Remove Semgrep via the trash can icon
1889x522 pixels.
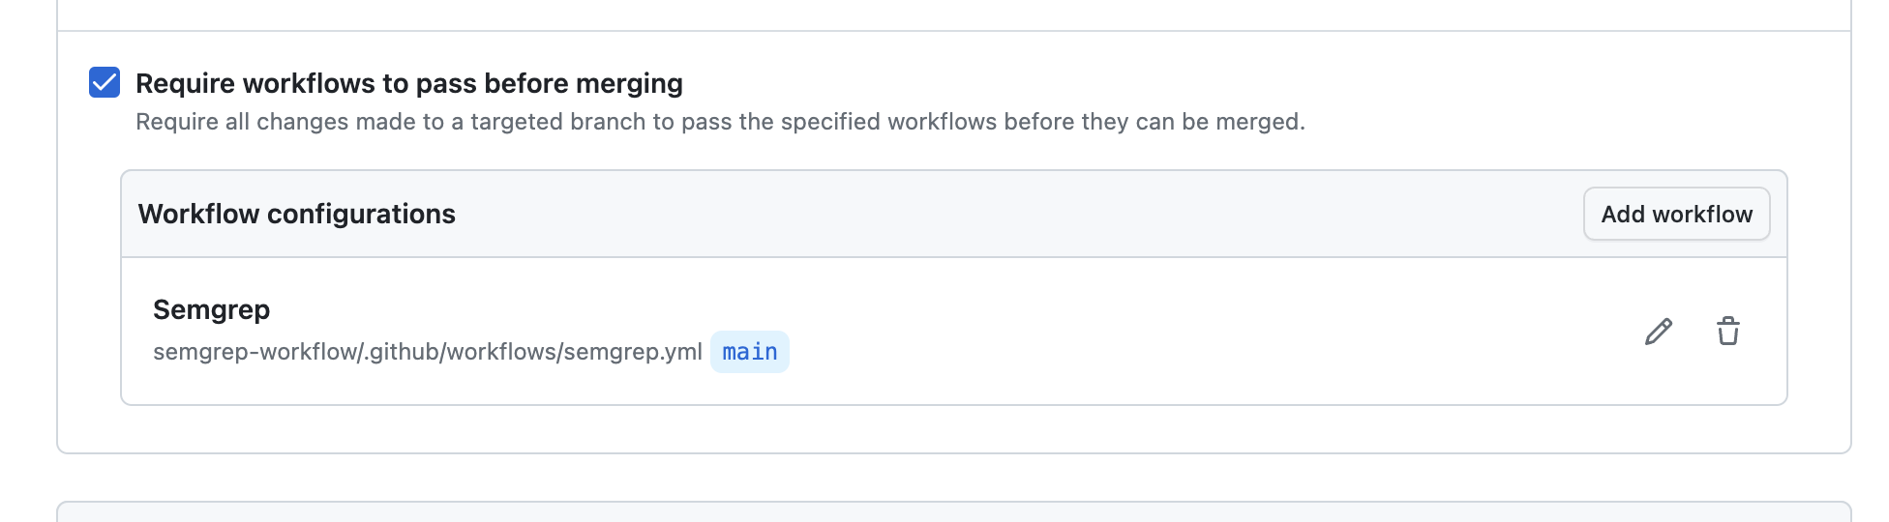1728,332
